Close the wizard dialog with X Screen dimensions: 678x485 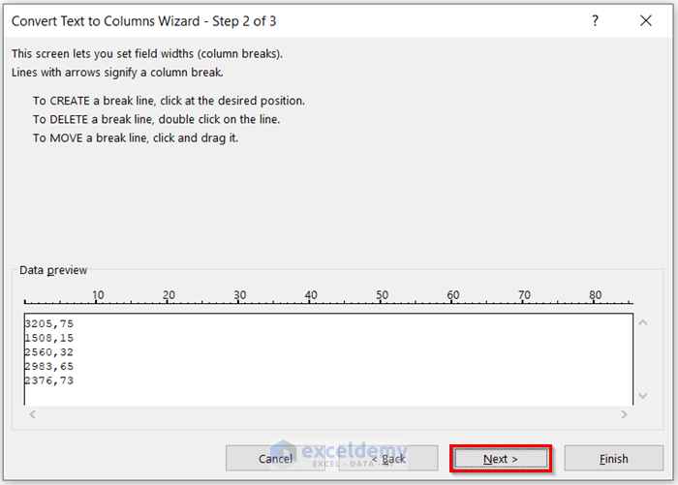click(646, 20)
